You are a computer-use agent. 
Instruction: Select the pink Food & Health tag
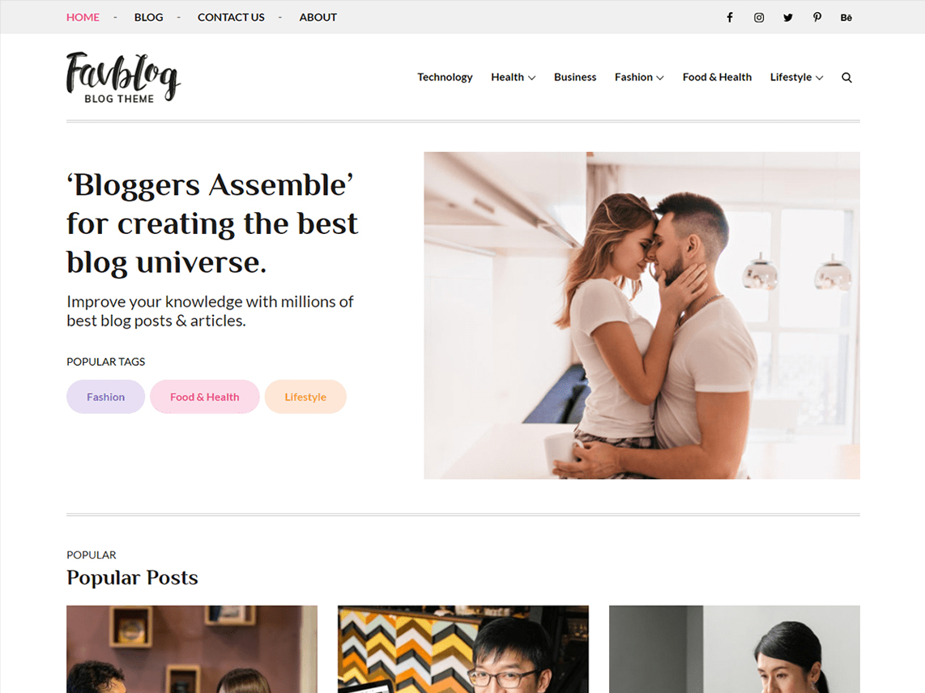click(205, 397)
